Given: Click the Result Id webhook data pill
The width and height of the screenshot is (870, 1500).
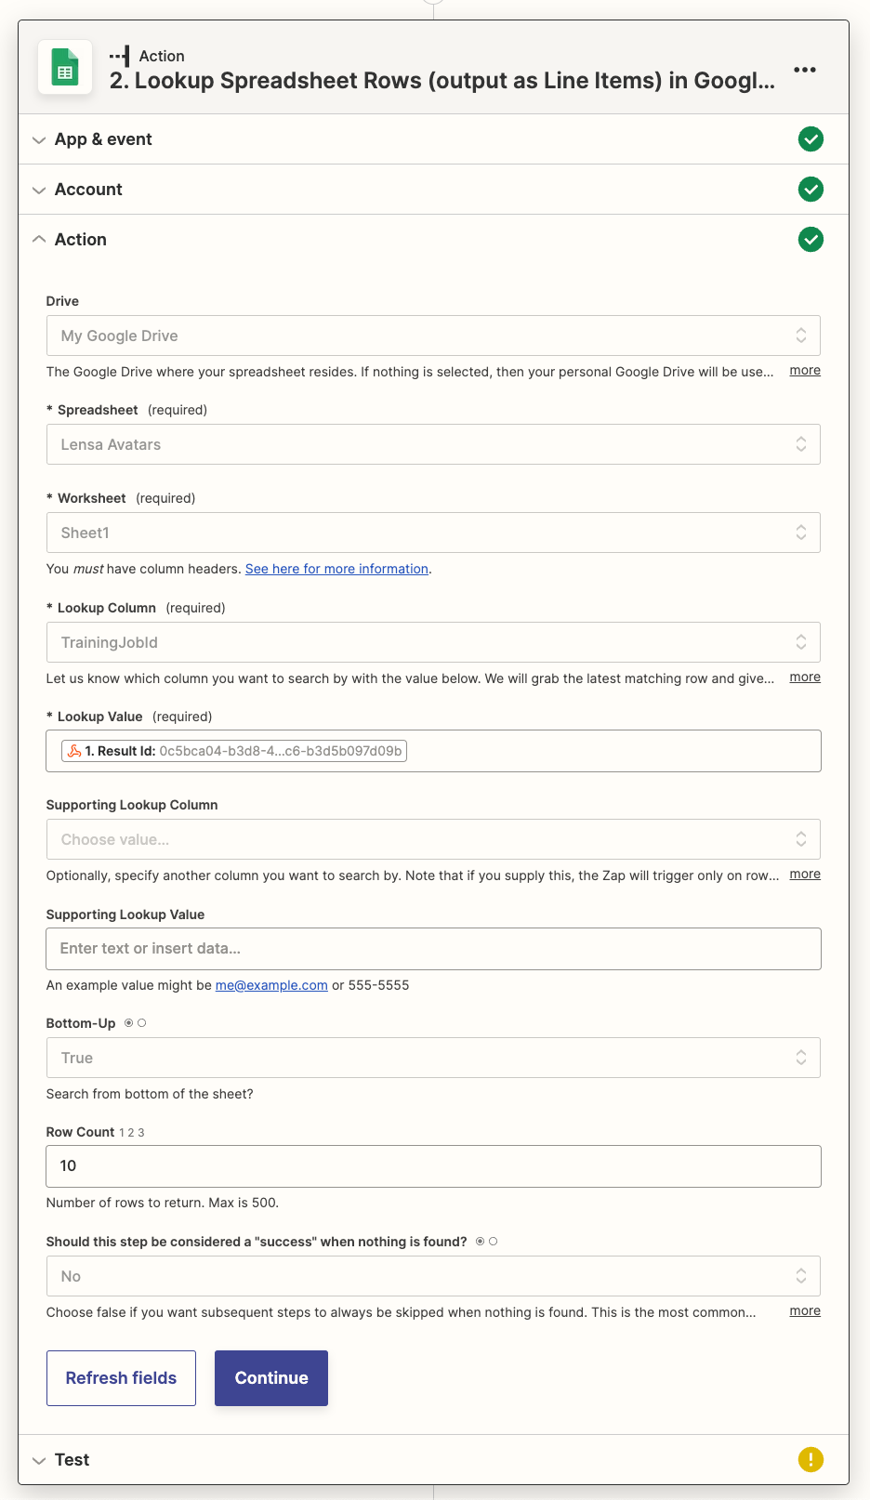Looking at the screenshot, I should point(234,751).
